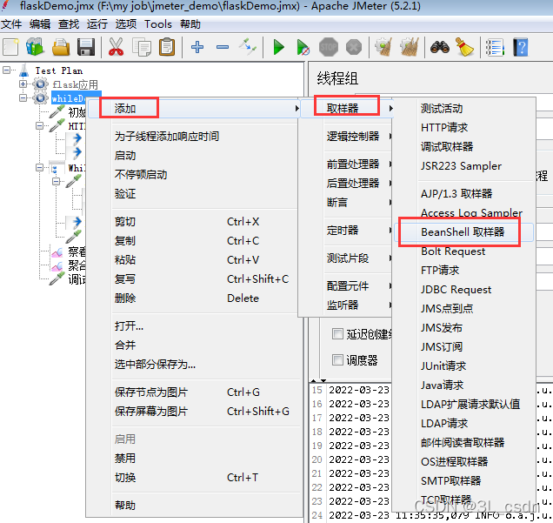Click the Open file folder icon
This screenshot has height=523, width=553.
pyautogui.click(x=61, y=47)
